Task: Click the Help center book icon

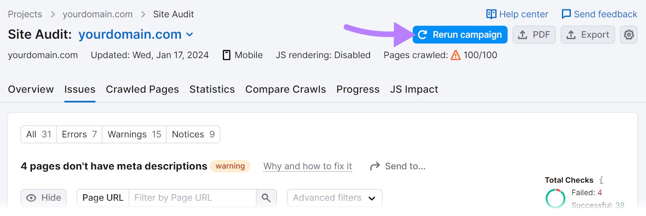Action: [x=491, y=14]
